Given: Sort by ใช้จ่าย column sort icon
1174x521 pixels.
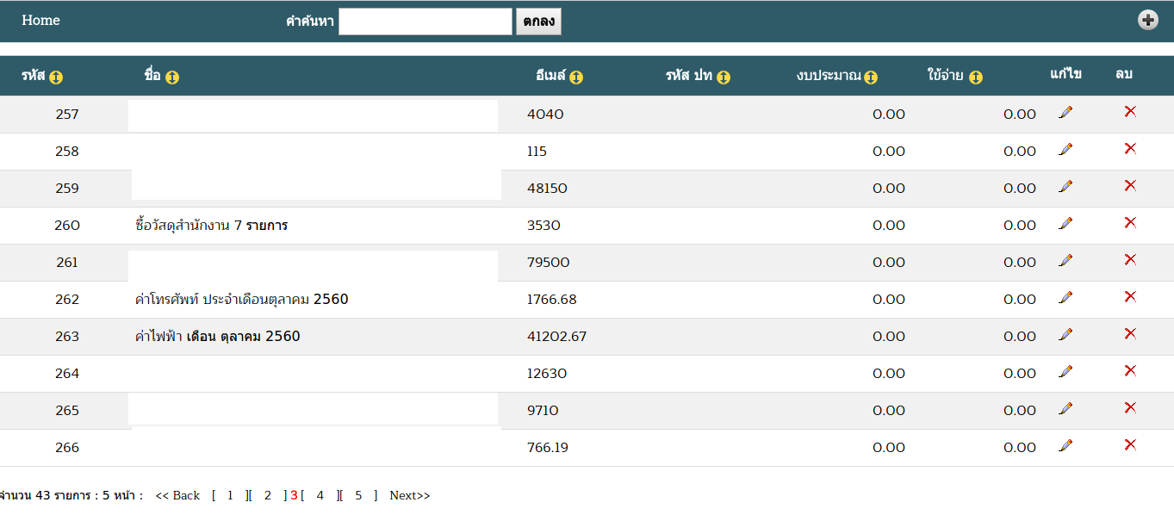Looking at the screenshot, I should pyautogui.click(x=975, y=78).
